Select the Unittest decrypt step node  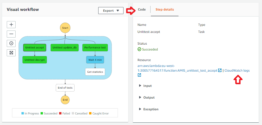(x=35, y=60)
